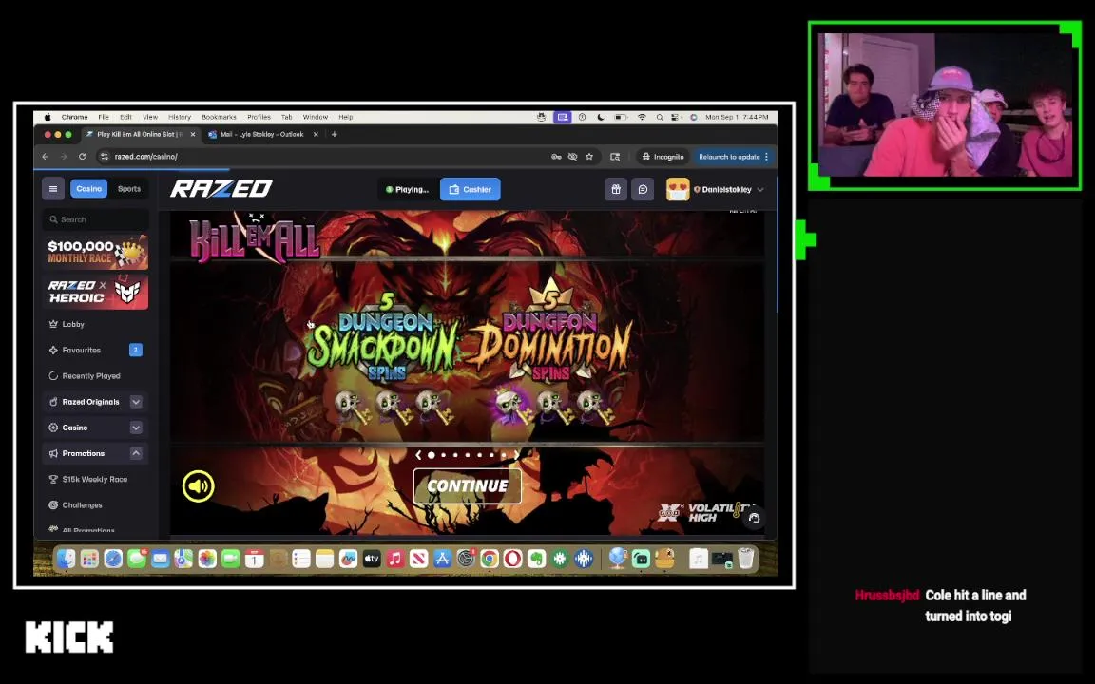Click the Cashier button
This screenshot has height=684, width=1095.
(470, 189)
